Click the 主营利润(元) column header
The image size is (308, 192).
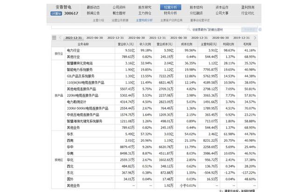pyautogui.click(x=209, y=44)
